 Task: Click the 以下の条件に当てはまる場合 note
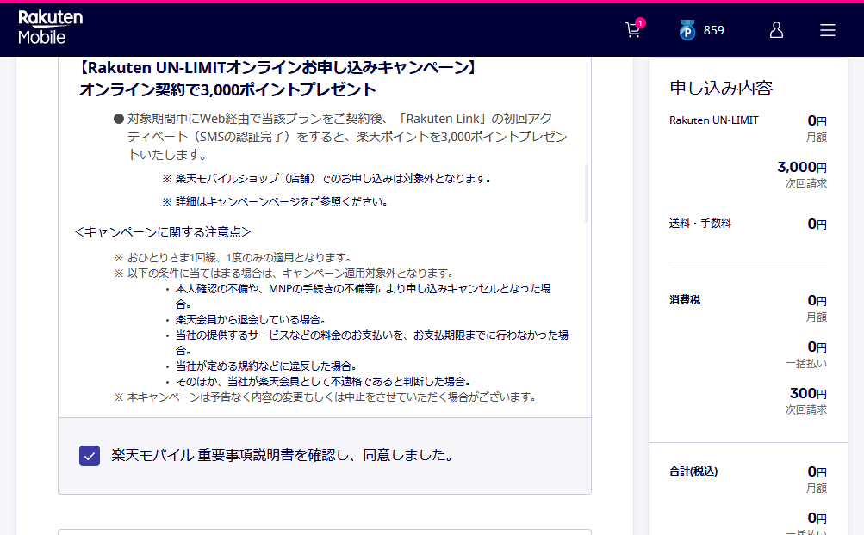283,273
